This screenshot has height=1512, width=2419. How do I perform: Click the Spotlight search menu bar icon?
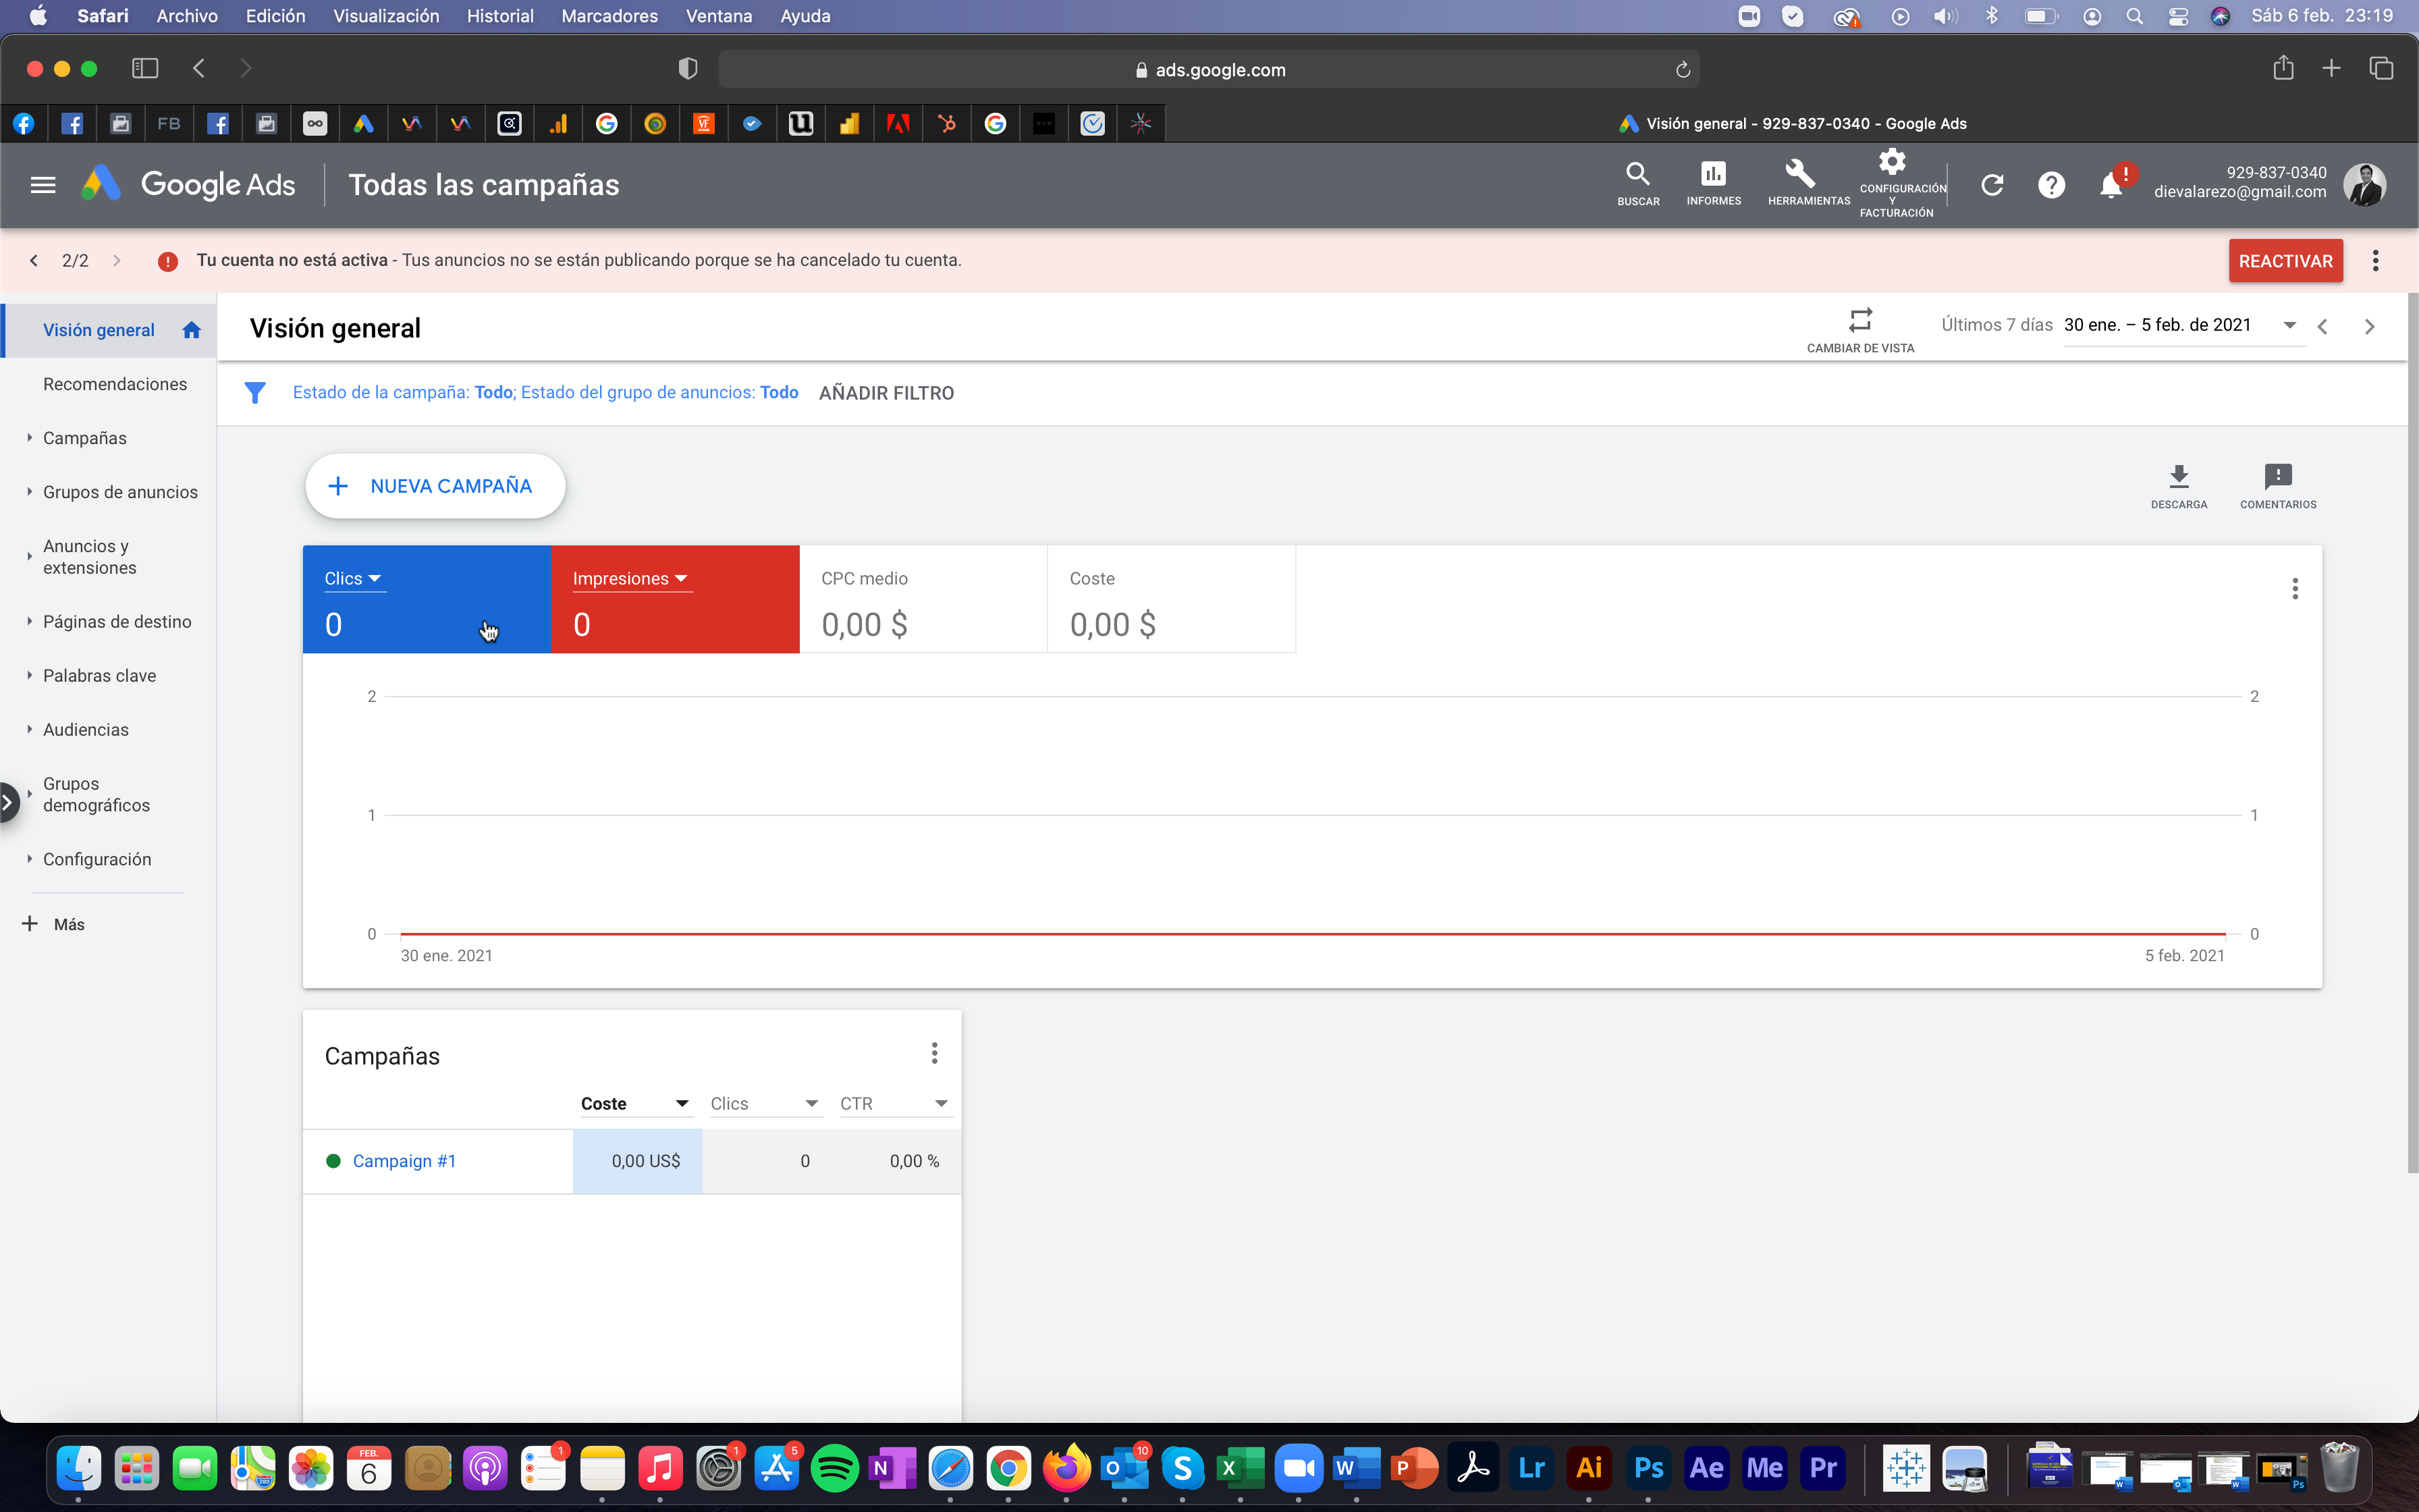[x=2134, y=16]
